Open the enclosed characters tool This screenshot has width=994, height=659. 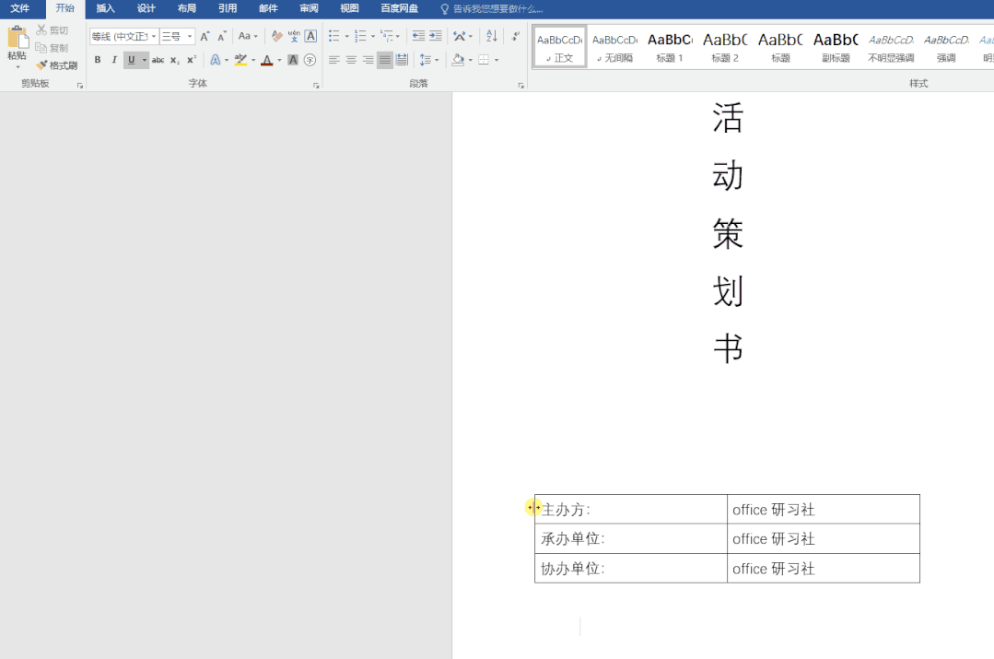pyautogui.click(x=310, y=60)
